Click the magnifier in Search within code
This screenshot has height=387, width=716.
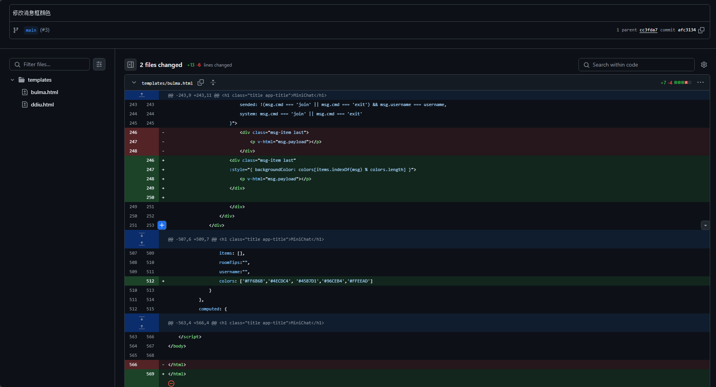(x=587, y=65)
